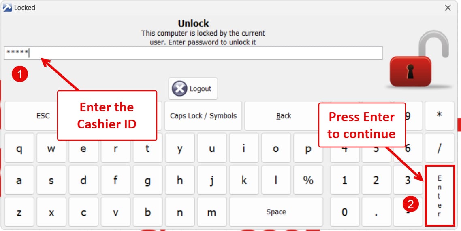This screenshot has width=461, height=231.
Task: Tap the percent sign key
Action: pyautogui.click(x=308, y=180)
